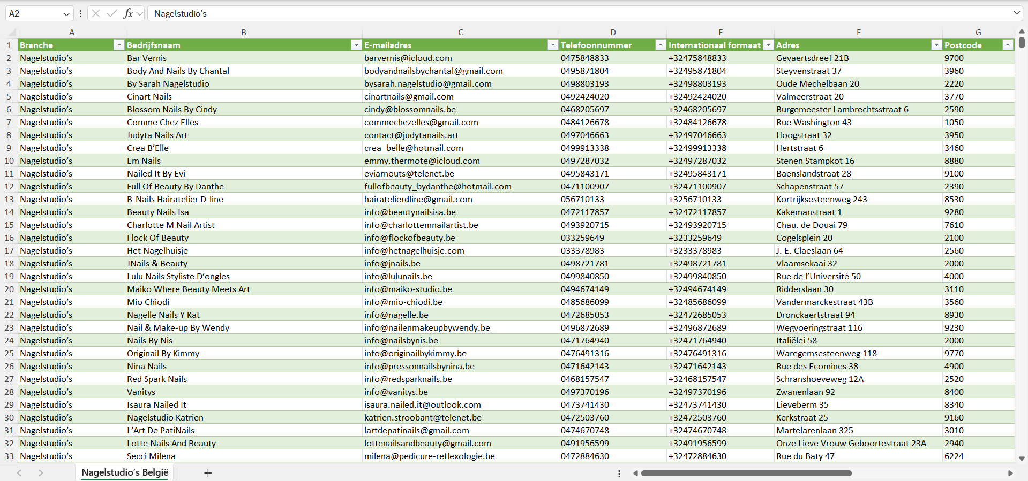
Task: Open the Name Box dropdown
Action: 66,14
